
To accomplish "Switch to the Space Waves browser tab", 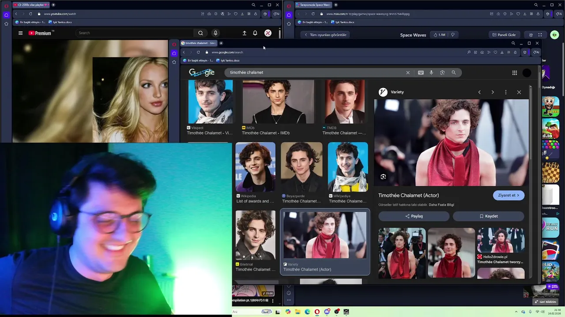I will tap(313, 5).
